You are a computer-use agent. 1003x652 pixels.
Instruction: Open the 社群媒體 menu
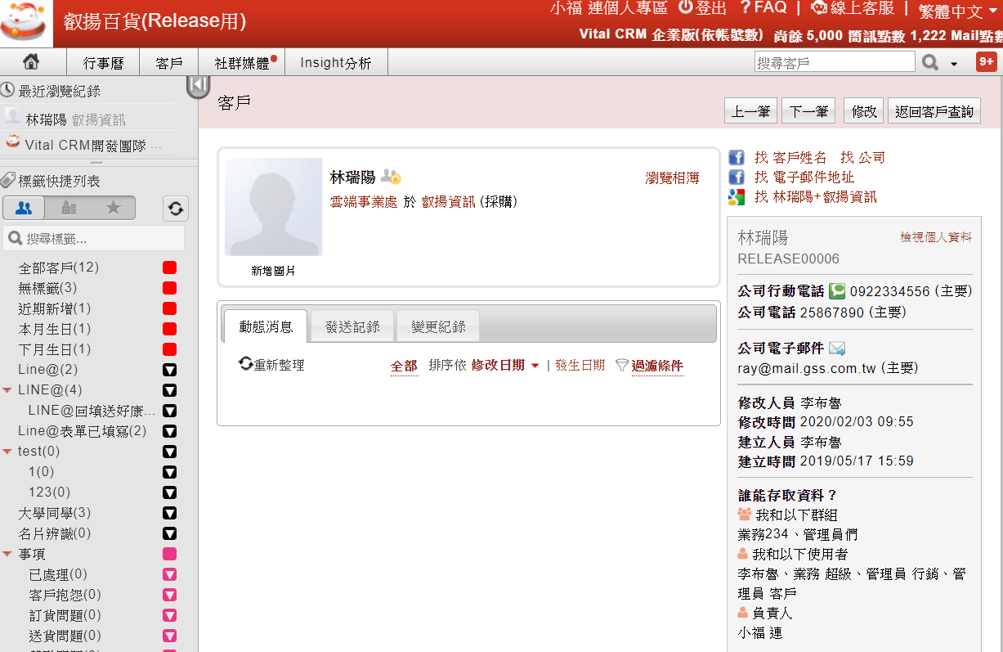pyautogui.click(x=242, y=63)
